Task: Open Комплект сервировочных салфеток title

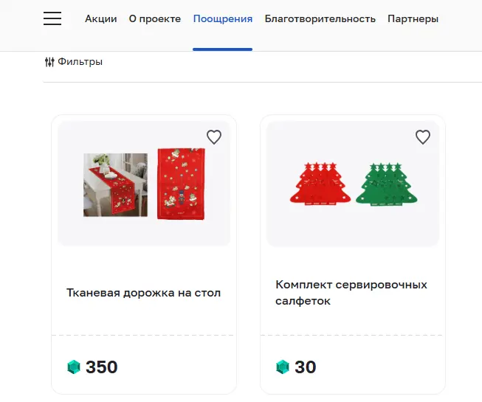Action: point(351,293)
